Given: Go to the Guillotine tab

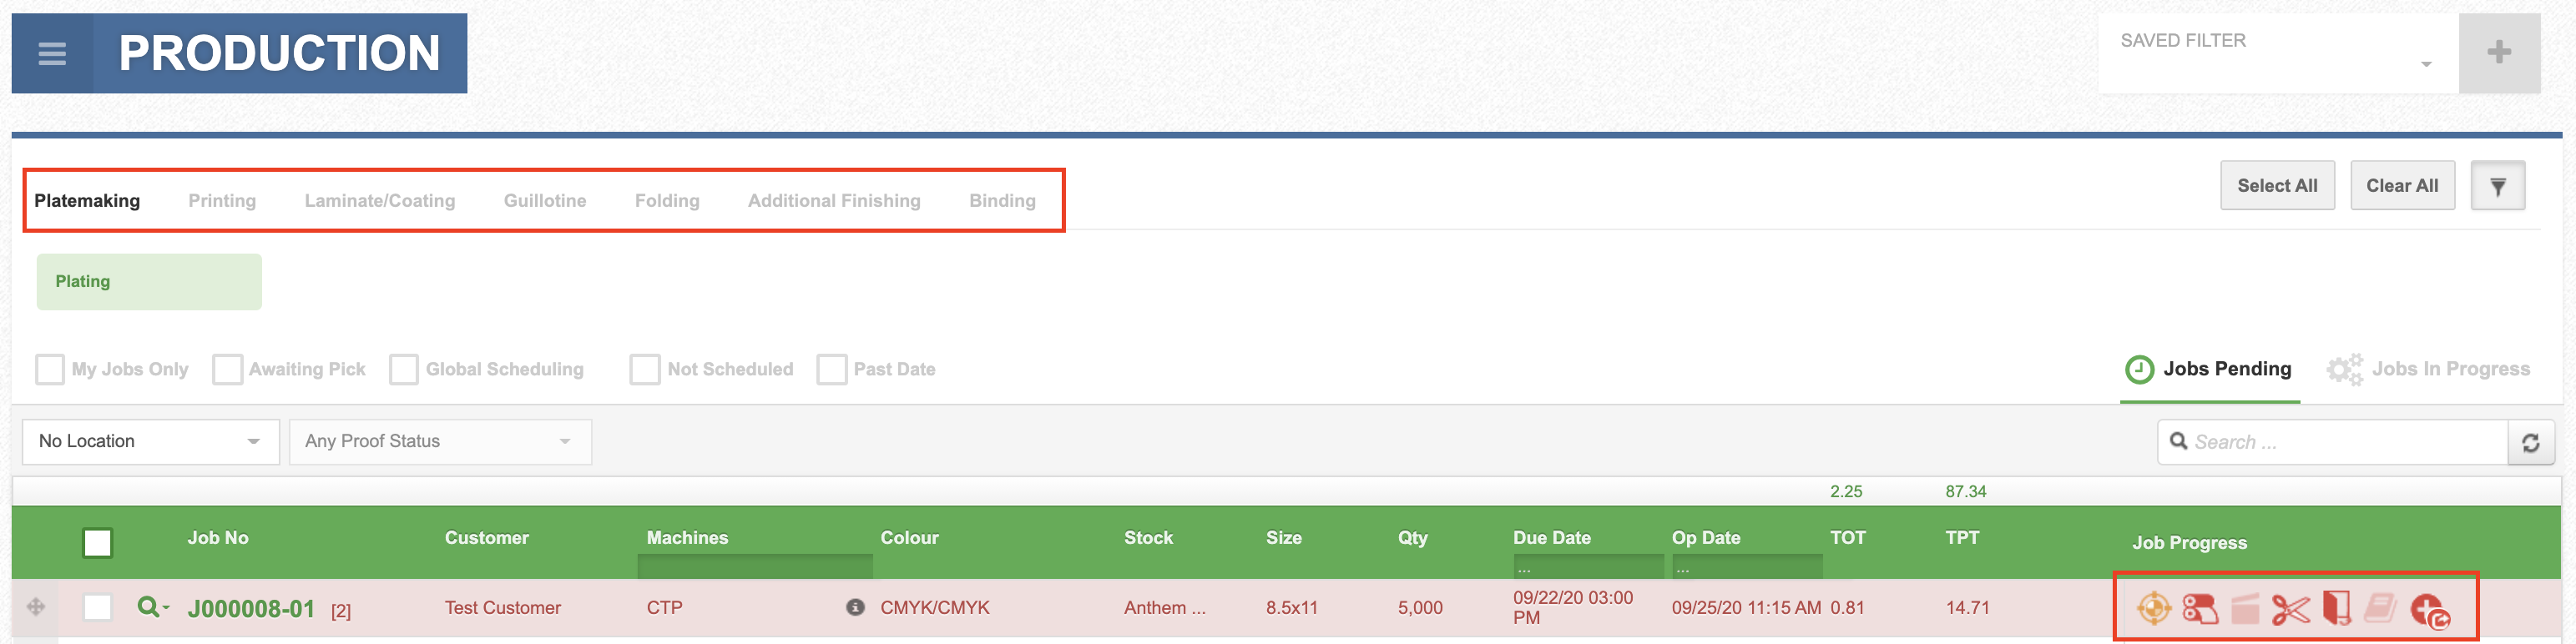Looking at the screenshot, I should click(x=545, y=201).
